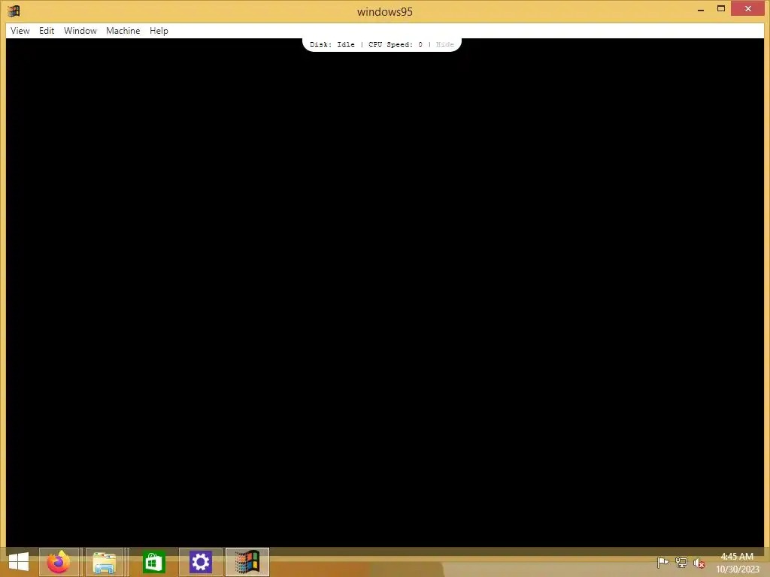
Task: Open the Machine menu
Action: click(123, 30)
